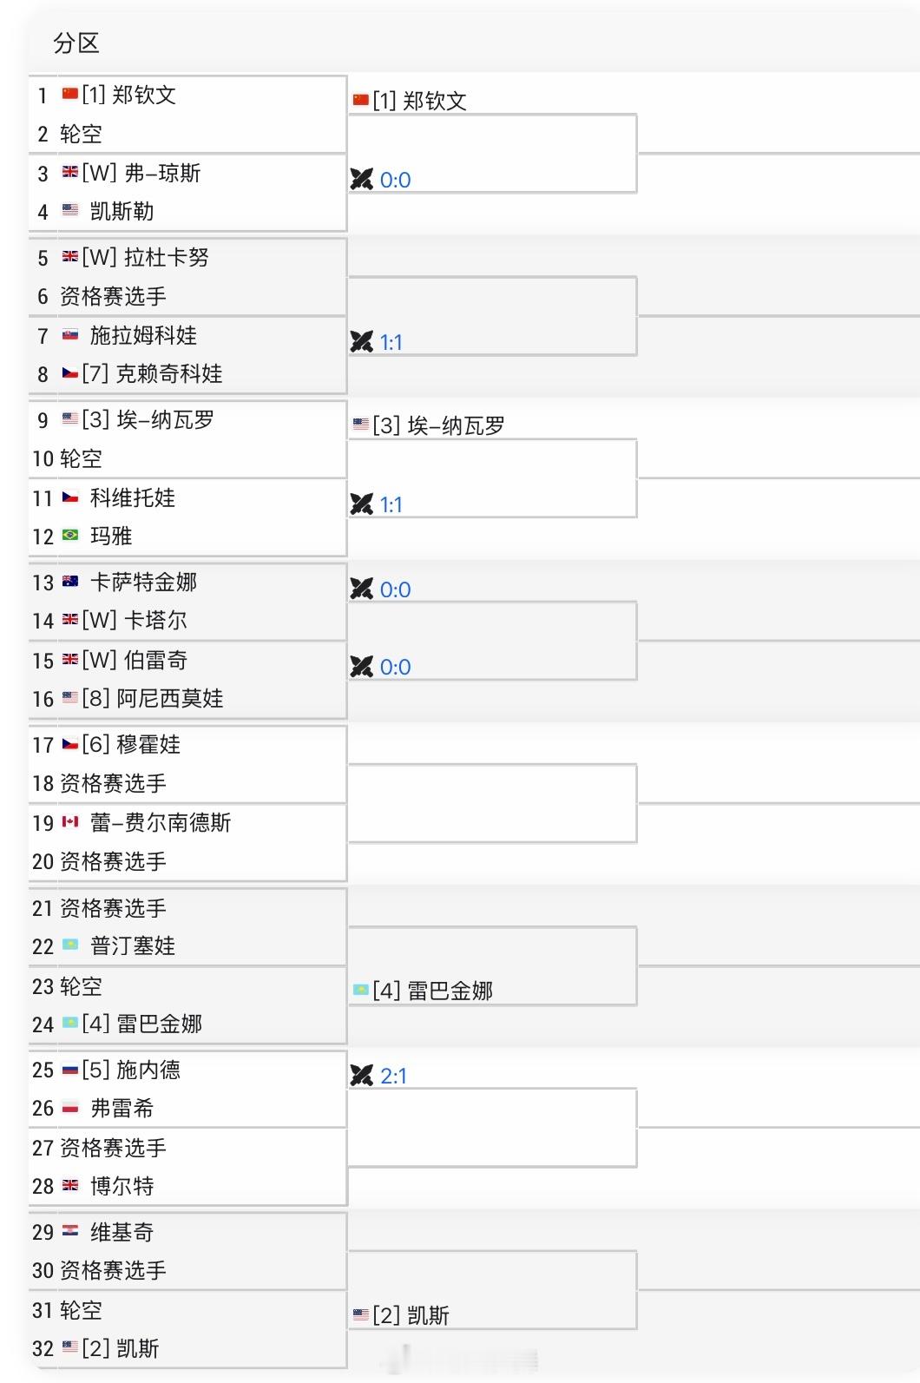This screenshot has height=1383, width=920.
Task: Select player [7] 克赖奇科娃
Action: [152, 373]
